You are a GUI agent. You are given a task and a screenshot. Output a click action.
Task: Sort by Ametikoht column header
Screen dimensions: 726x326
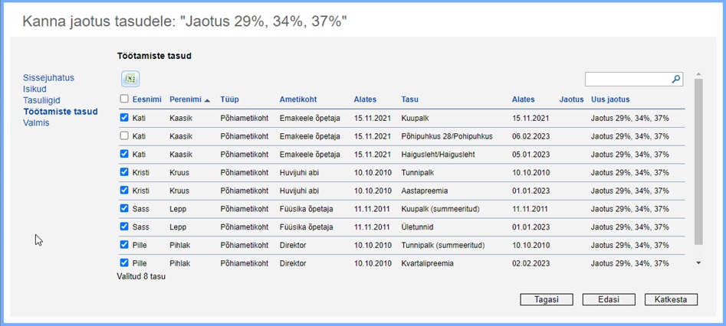coord(298,99)
